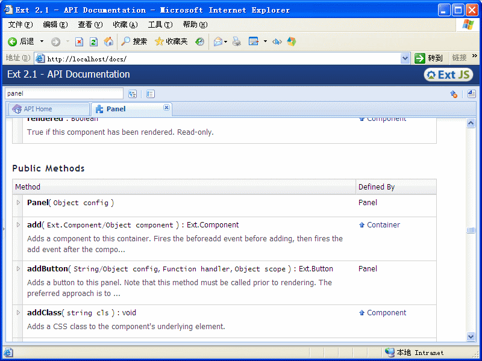Click the add method name
482x361 pixels.
click(34, 224)
